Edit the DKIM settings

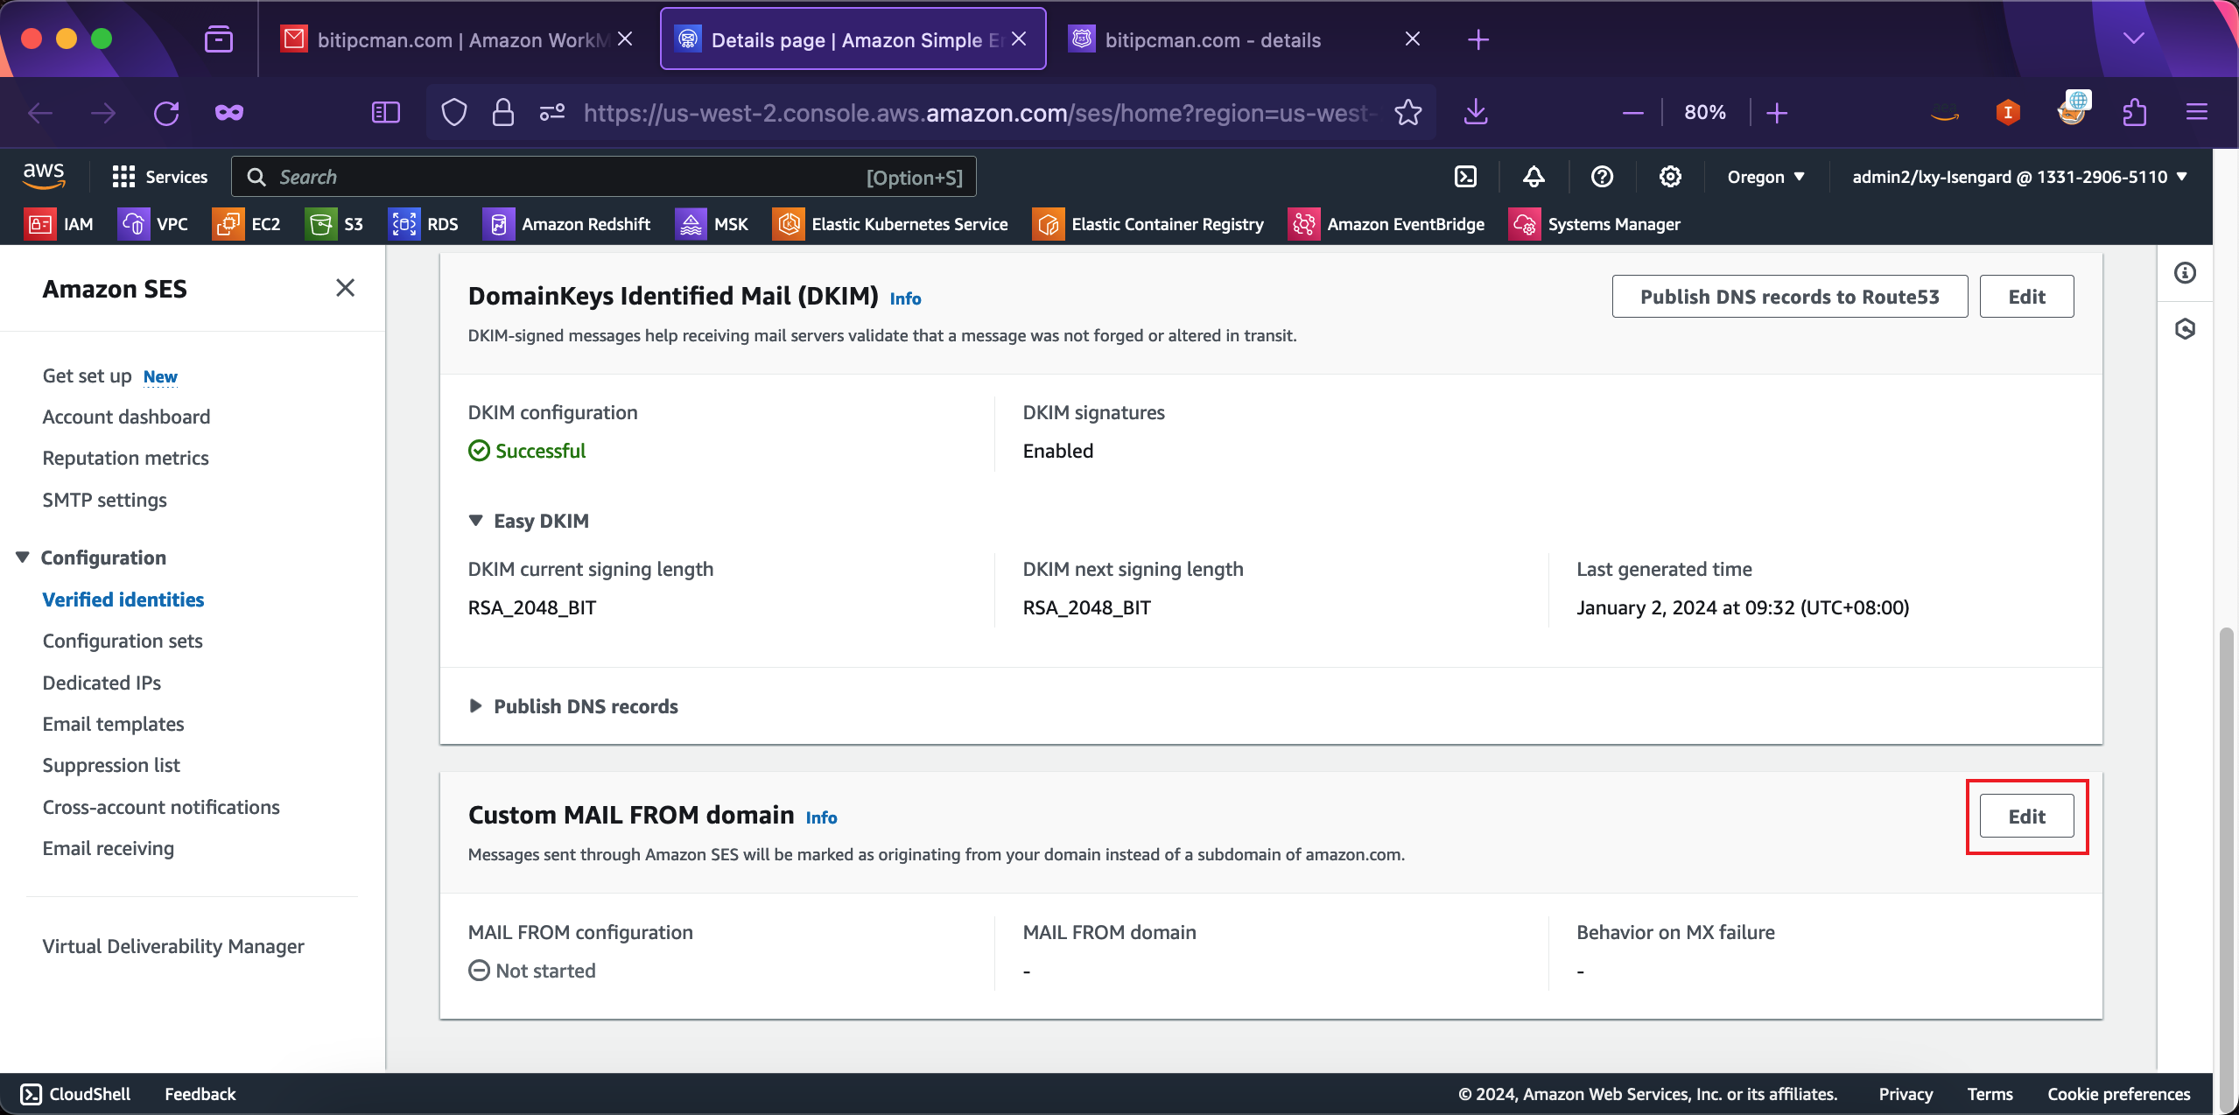pos(2026,297)
